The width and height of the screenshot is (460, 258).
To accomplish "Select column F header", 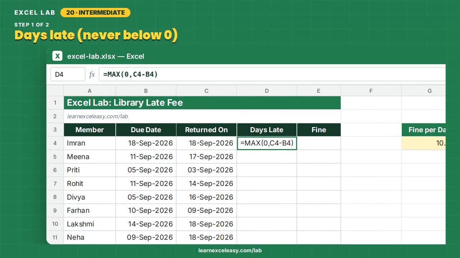I will pyautogui.click(x=371, y=91).
